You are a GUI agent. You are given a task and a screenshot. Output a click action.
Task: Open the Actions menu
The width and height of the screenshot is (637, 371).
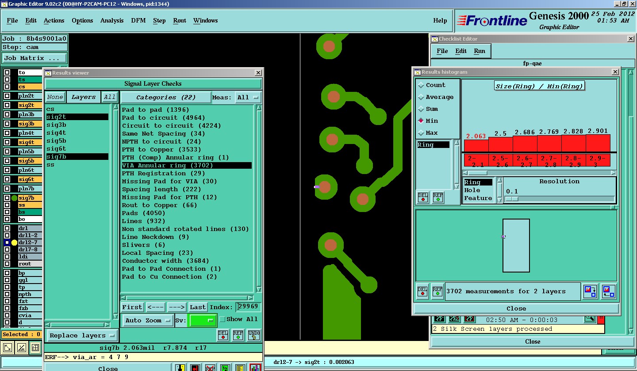pyautogui.click(x=54, y=20)
